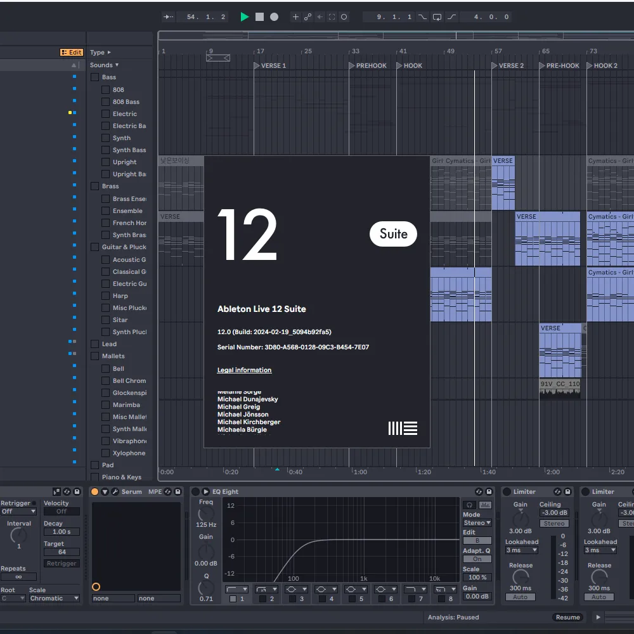Screen dimensions: 634x634
Task: Check the Marimba filter checkbox
Action: click(105, 404)
